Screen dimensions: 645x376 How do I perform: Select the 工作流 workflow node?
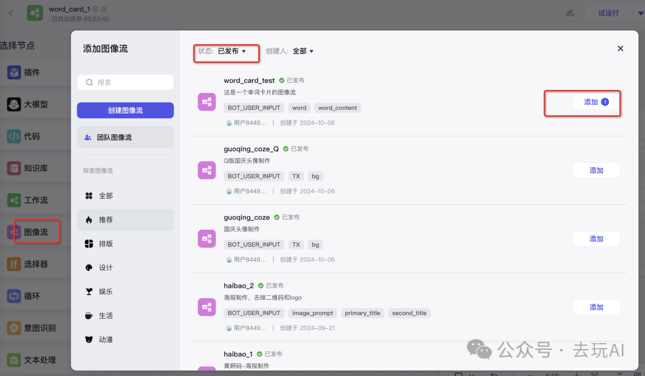pyautogui.click(x=35, y=201)
